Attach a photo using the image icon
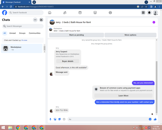This screenshot has width=162, height=130. (x=55, y=119)
